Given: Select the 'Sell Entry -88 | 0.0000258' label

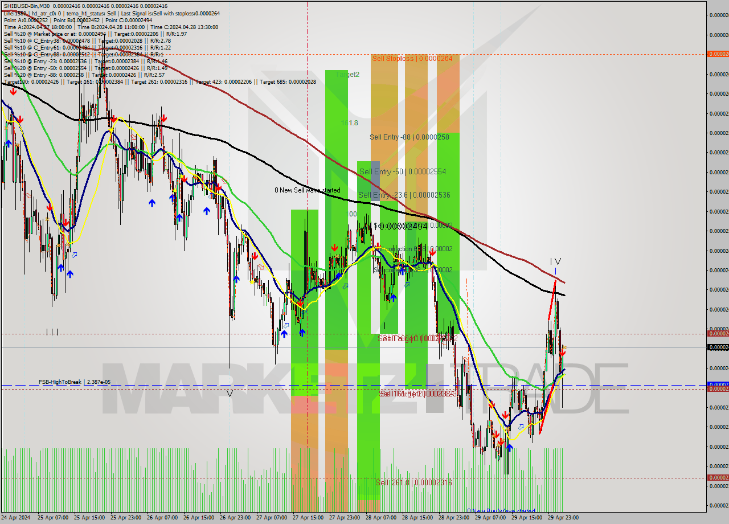Looking at the screenshot, I should tap(409, 137).
